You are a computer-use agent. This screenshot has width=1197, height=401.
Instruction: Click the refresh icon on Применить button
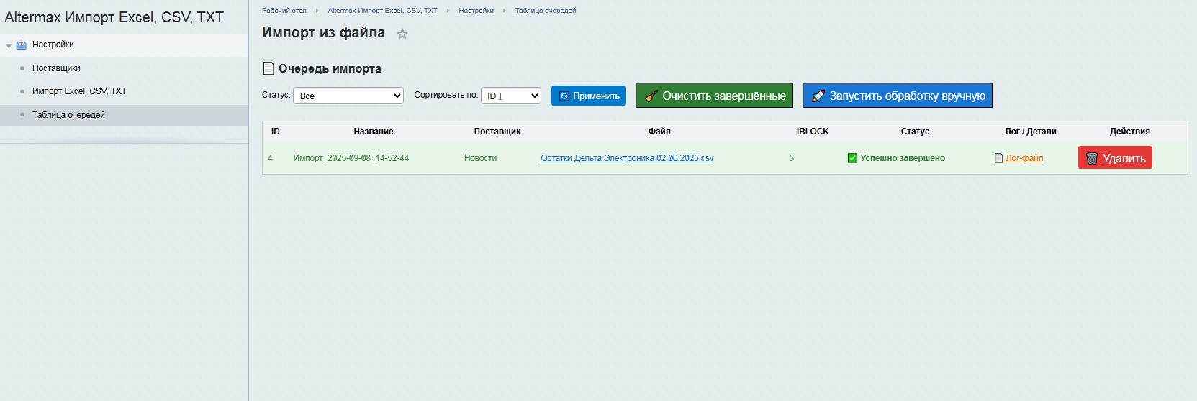564,96
